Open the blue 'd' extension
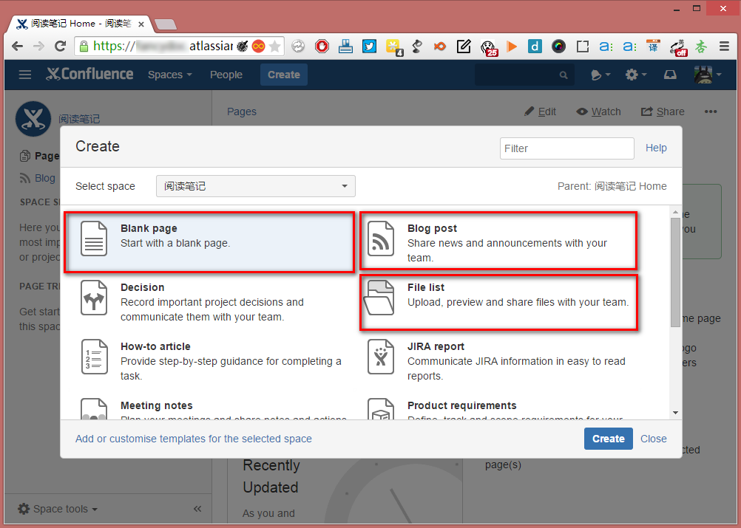 pyautogui.click(x=535, y=47)
